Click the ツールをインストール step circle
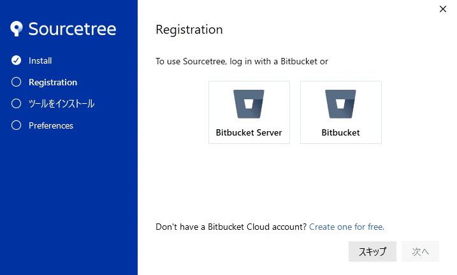457x275 pixels. 17,104
